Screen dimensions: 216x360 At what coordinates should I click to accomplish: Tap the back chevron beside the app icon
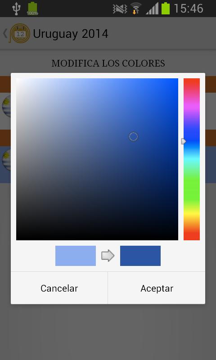(x=5, y=33)
